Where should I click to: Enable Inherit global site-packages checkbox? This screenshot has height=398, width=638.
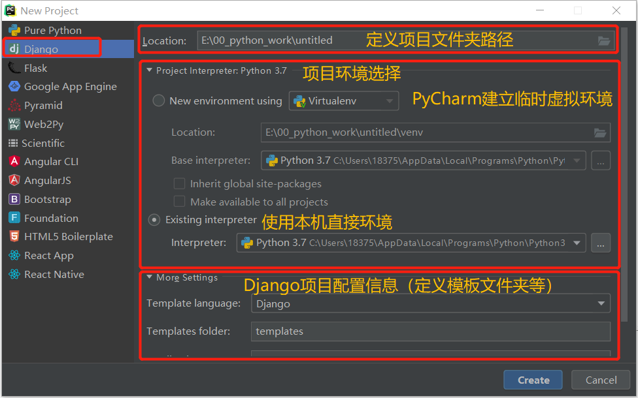[x=179, y=183]
